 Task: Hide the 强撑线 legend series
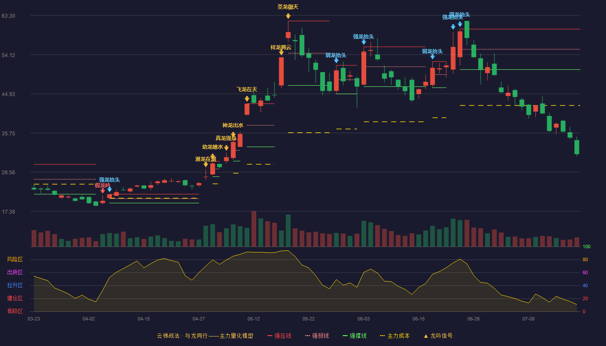point(355,336)
